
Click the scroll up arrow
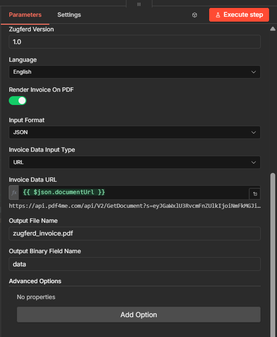pos(272,29)
